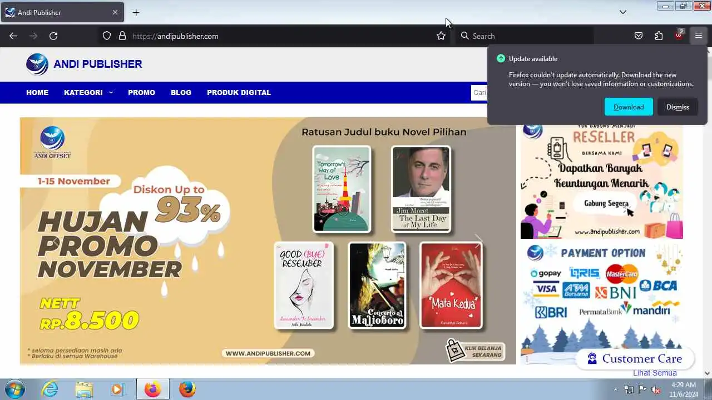Image resolution: width=712 pixels, height=400 pixels.
Task: Click the Firefox Search box
Action: pyautogui.click(x=525, y=36)
